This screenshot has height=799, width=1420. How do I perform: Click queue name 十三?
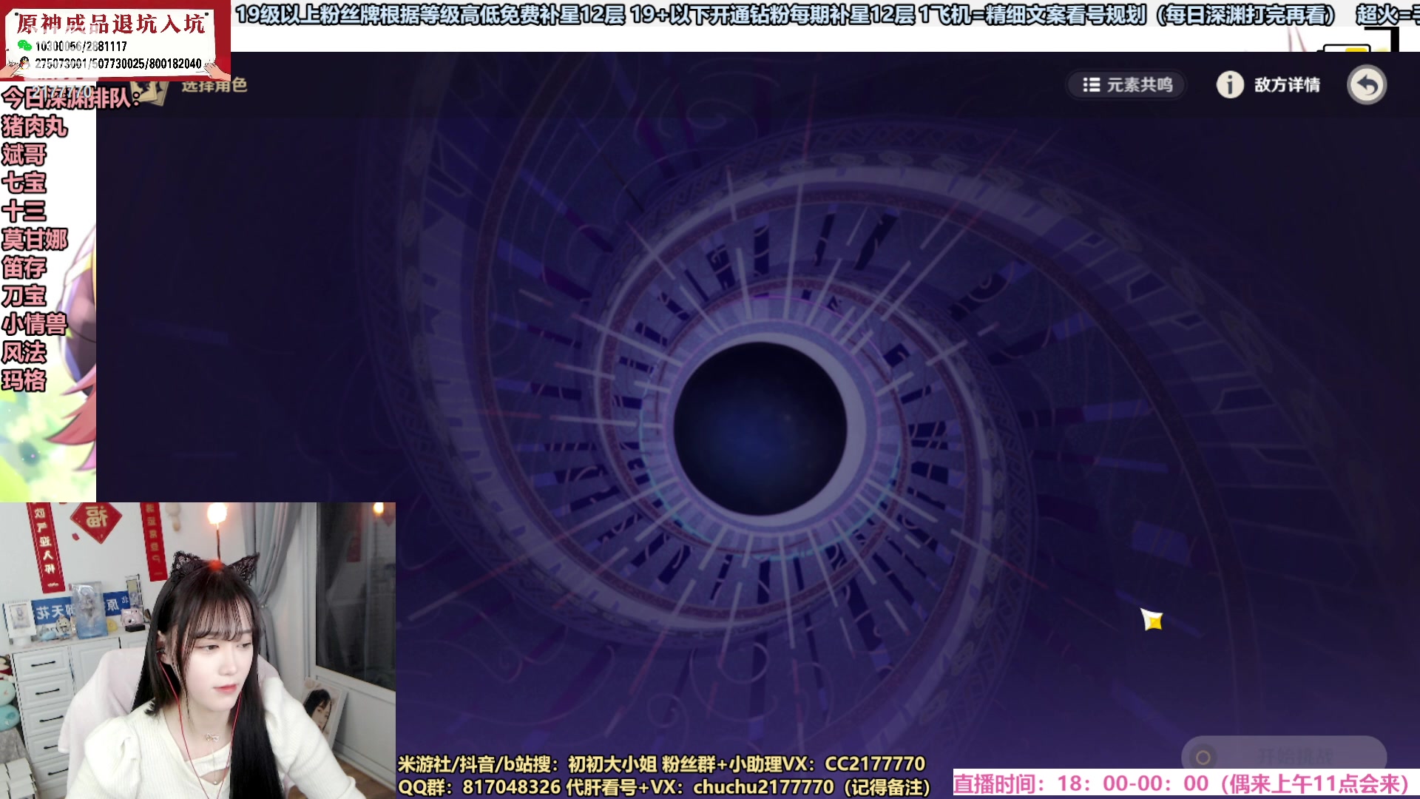tap(24, 211)
